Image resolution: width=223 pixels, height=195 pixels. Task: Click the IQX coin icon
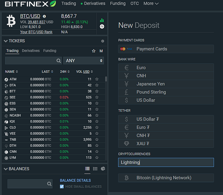[6, 122]
